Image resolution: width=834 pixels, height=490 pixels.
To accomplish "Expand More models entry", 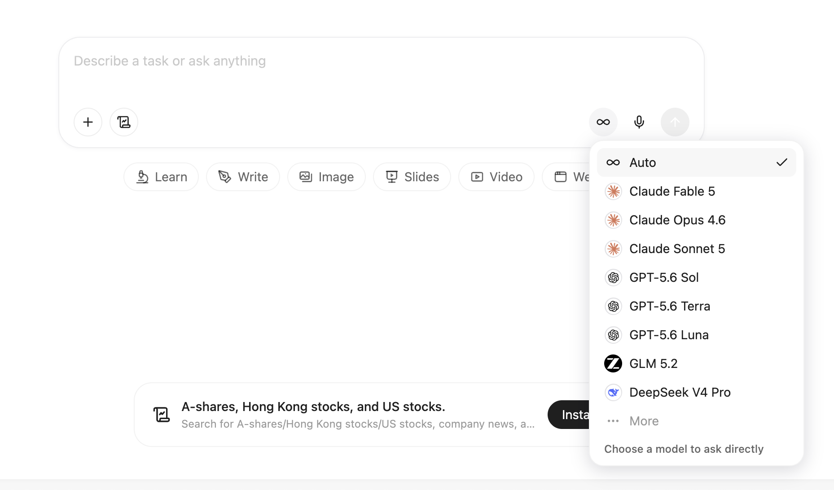I will coord(697,421).
